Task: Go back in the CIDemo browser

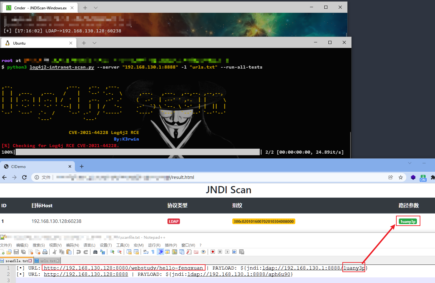Action: tap(4, 177)
